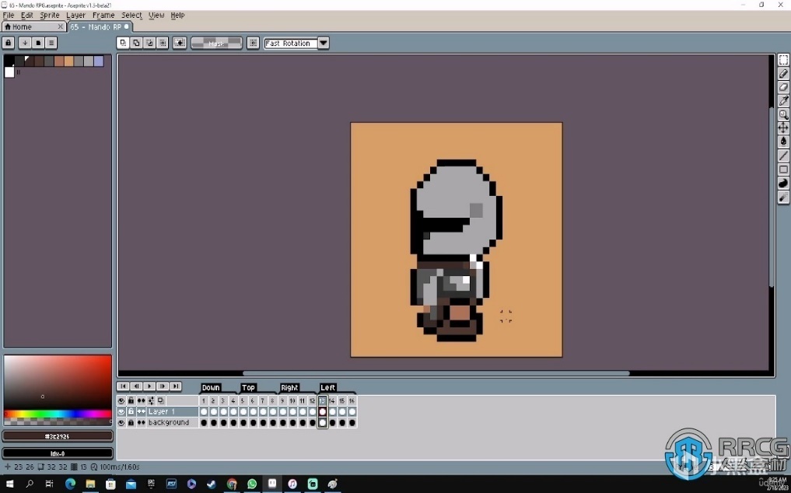Select frame 16 header in timeline
The height and width of the screenshot is (493, 791).
352,400
